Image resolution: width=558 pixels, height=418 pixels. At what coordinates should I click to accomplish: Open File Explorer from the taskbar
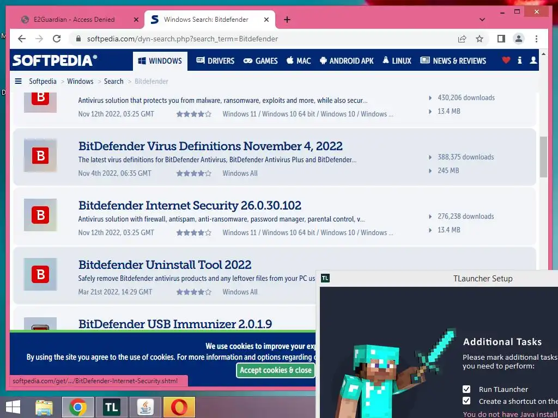pyautogui.click(x=44, y=407)
